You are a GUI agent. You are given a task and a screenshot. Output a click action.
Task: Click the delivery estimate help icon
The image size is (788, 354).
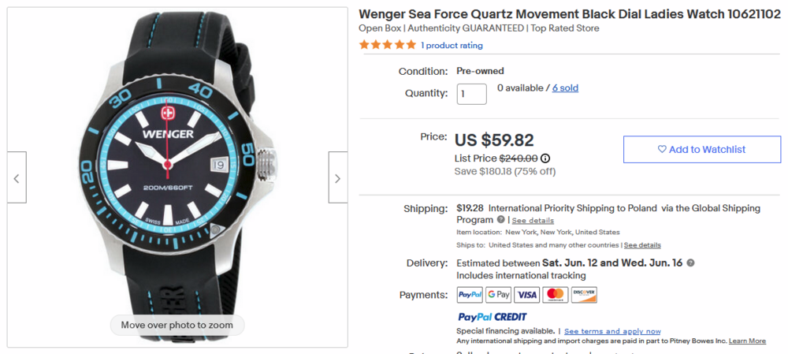pyautogui.click(x=691, y=263)
